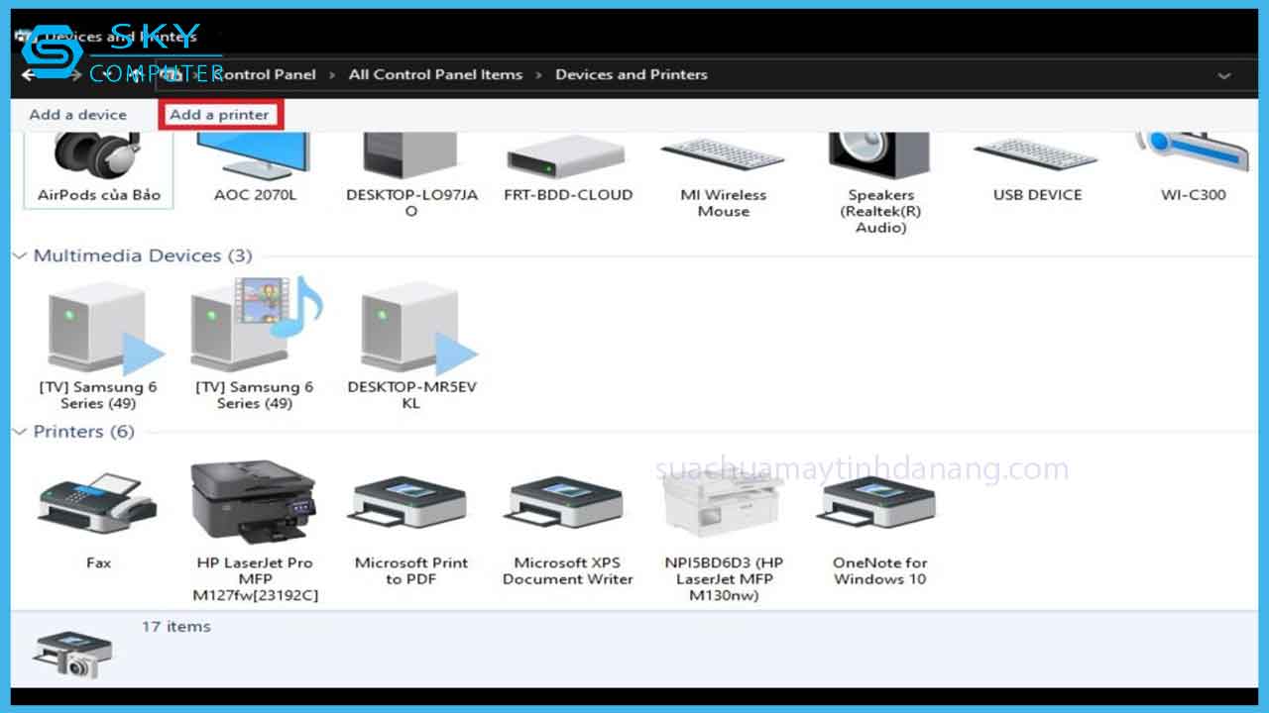This screenshot has height=713, width=1269.
Task: Select the Speakers (Realtek(R) Audio) device
Action: pos(880,182)
